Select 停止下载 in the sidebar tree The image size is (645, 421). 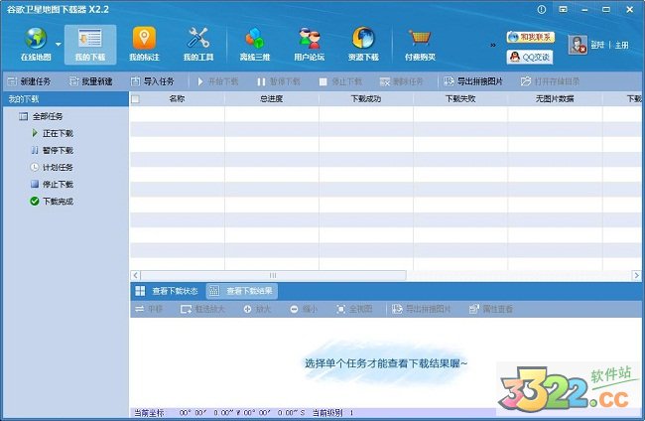pyautogui.click(x=53, y=184)
